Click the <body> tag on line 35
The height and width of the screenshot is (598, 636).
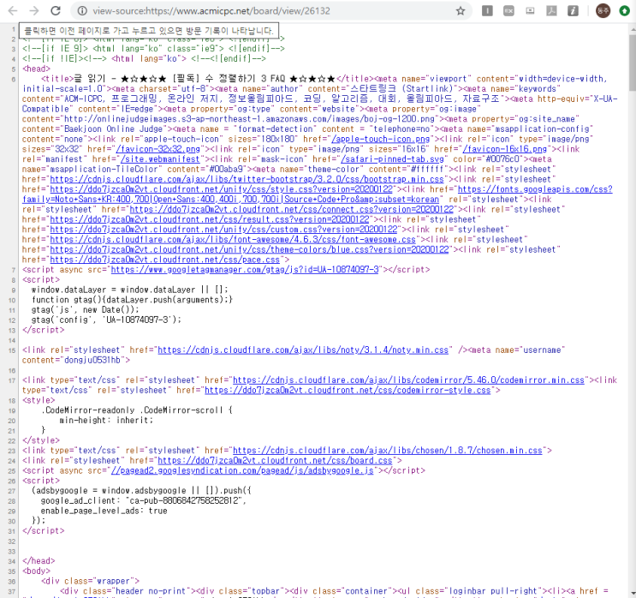click(37, 571)
